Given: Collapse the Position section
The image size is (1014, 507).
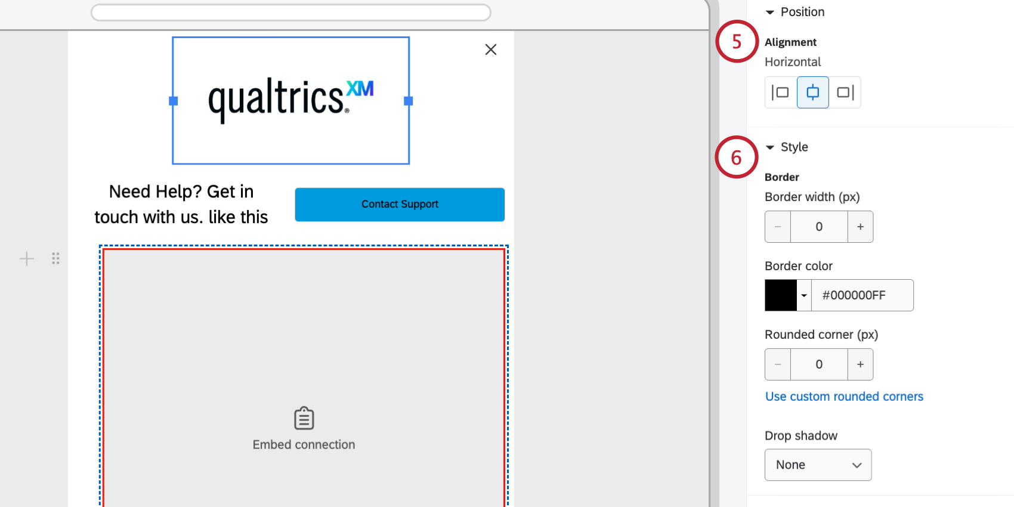Looking at the screenshot, I should click(770, 13).
